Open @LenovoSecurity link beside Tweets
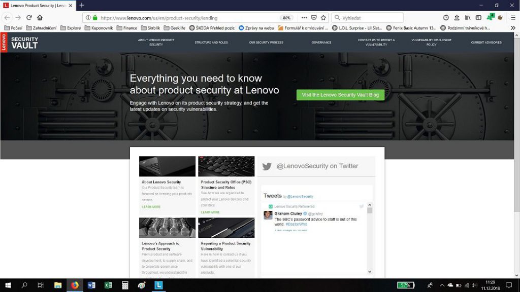The image size is (520, 292). point(300,197)
